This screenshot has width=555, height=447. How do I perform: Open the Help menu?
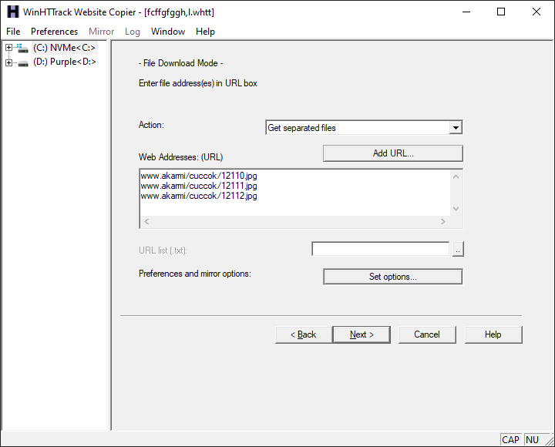point(205,32)
